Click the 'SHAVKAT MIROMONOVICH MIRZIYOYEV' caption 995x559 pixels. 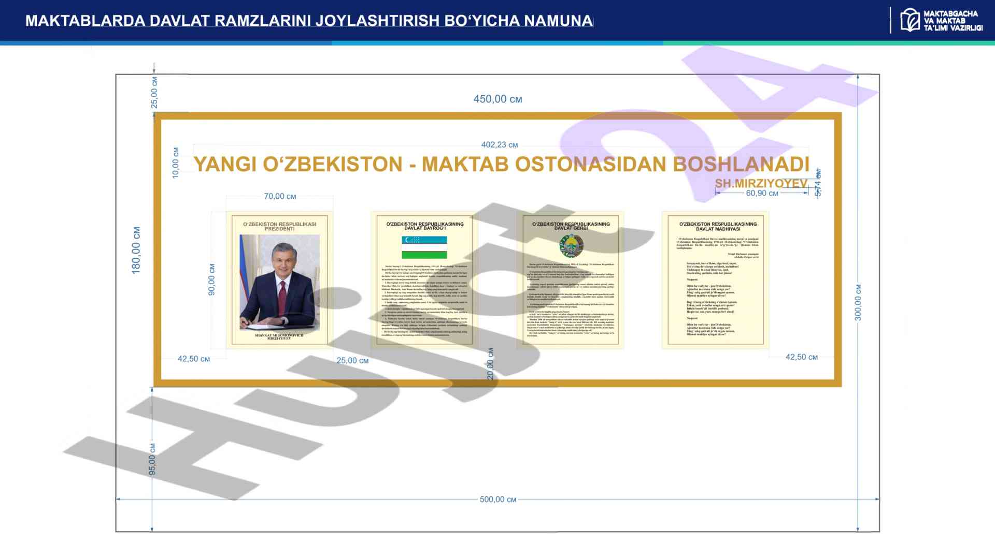point(279,336)
